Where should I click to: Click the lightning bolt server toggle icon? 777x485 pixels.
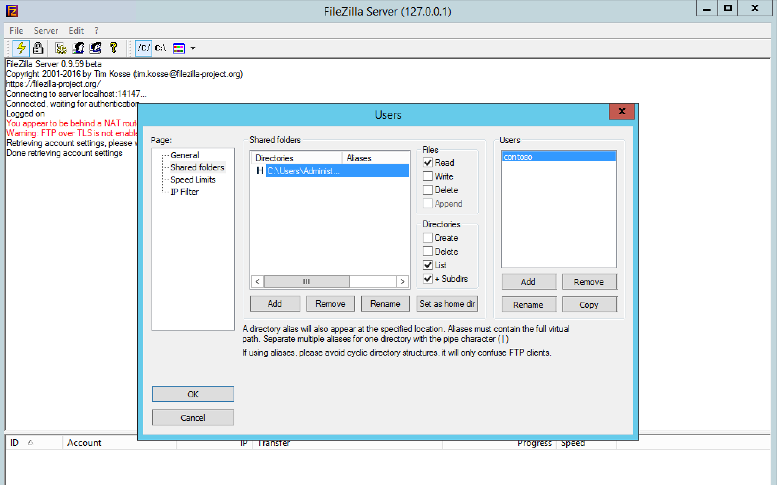pos(21,48)
